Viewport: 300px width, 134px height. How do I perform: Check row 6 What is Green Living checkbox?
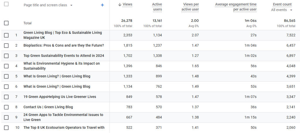point(6,87)
